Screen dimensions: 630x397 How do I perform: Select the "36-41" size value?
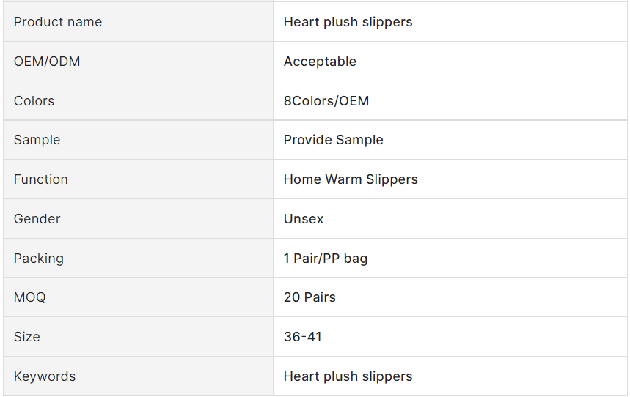tap(302, 337)
